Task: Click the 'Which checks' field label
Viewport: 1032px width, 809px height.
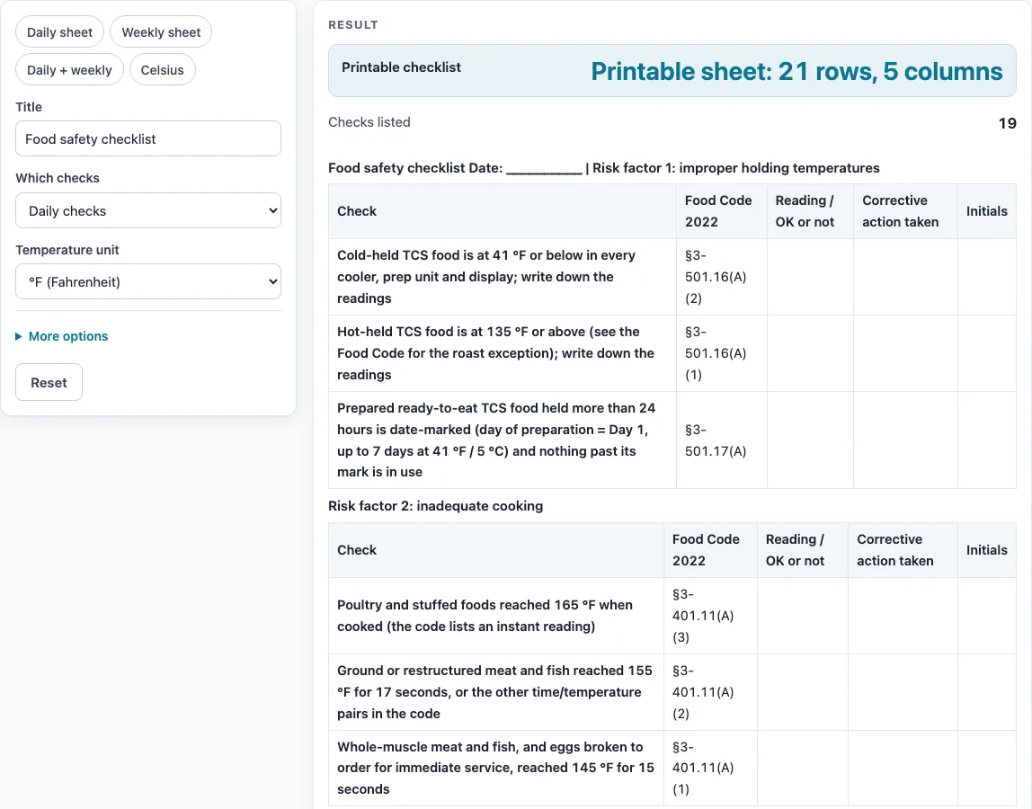Action: coord(58,178)
